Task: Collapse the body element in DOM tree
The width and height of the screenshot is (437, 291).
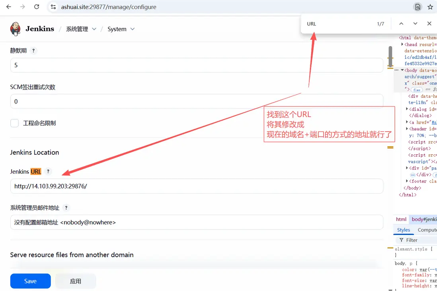Action: tap(402, 70)
